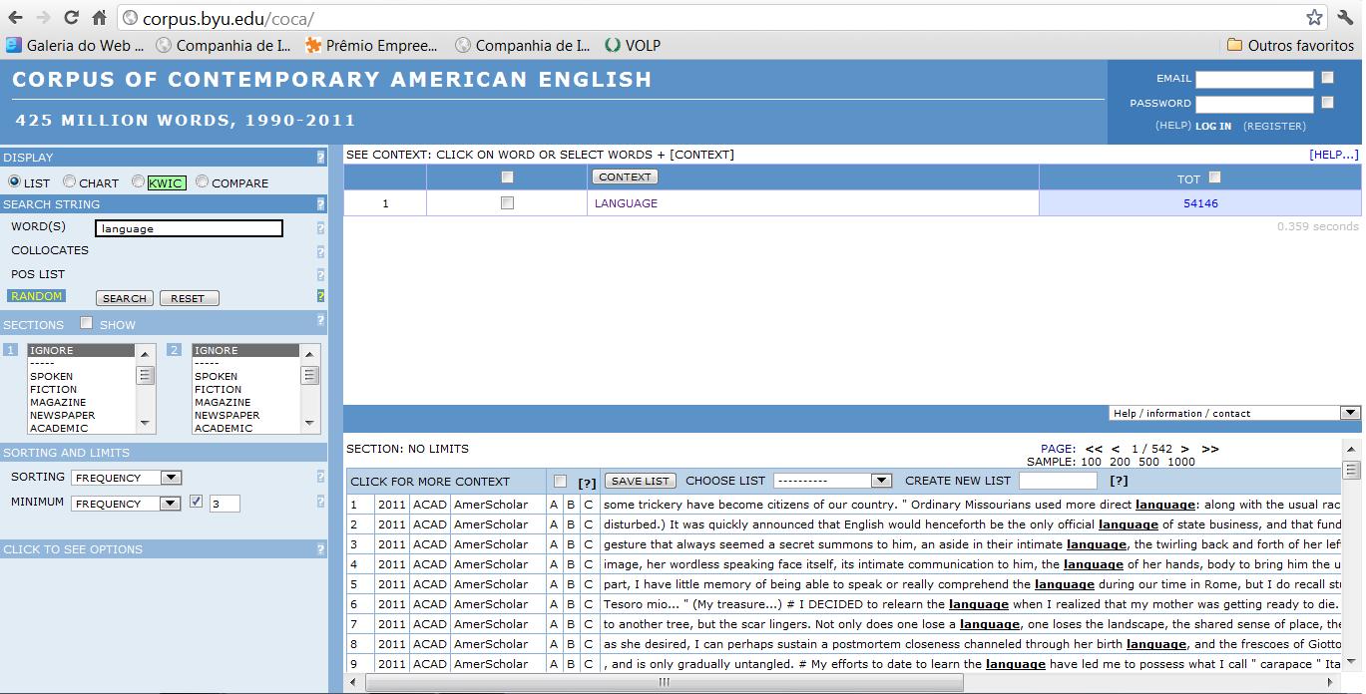The height and width of the screenshot is (694, 1366).
Task: Click the section list 1 scroll down arrow
Action: click(x=146, y=424)
